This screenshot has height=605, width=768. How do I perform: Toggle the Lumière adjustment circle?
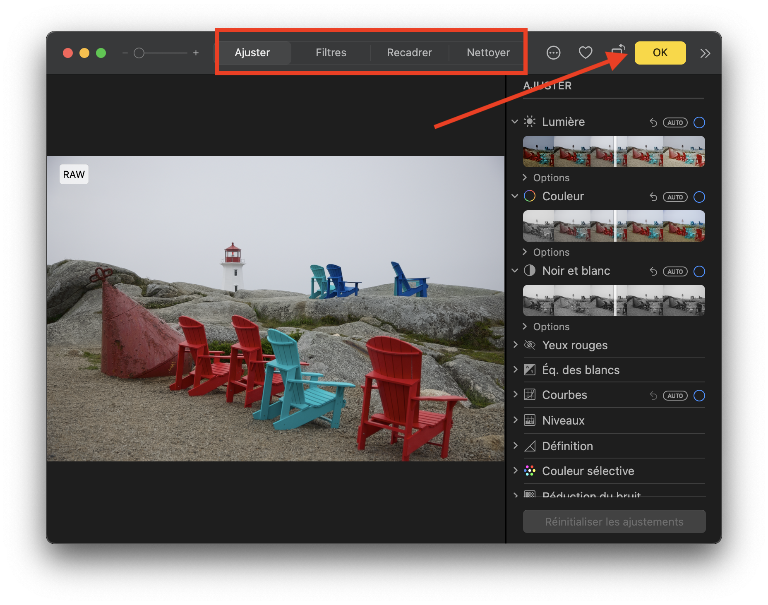click(699, 122)
